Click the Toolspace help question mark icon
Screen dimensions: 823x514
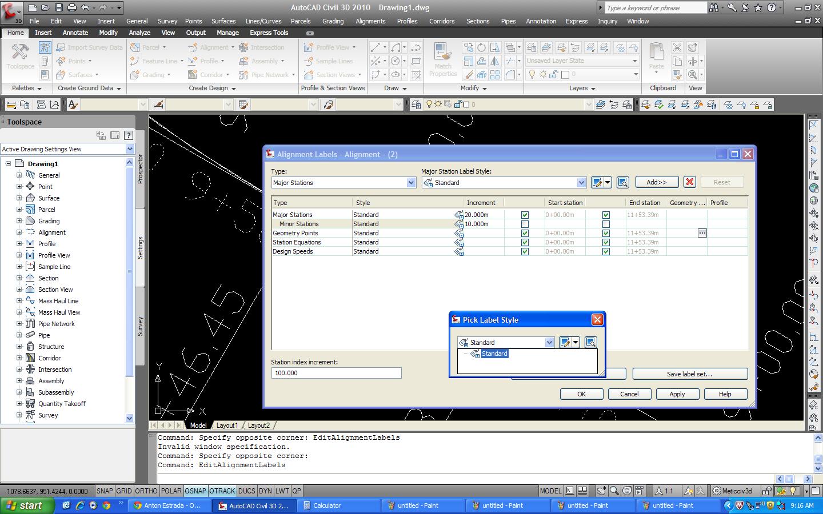(x=129, y=135)
